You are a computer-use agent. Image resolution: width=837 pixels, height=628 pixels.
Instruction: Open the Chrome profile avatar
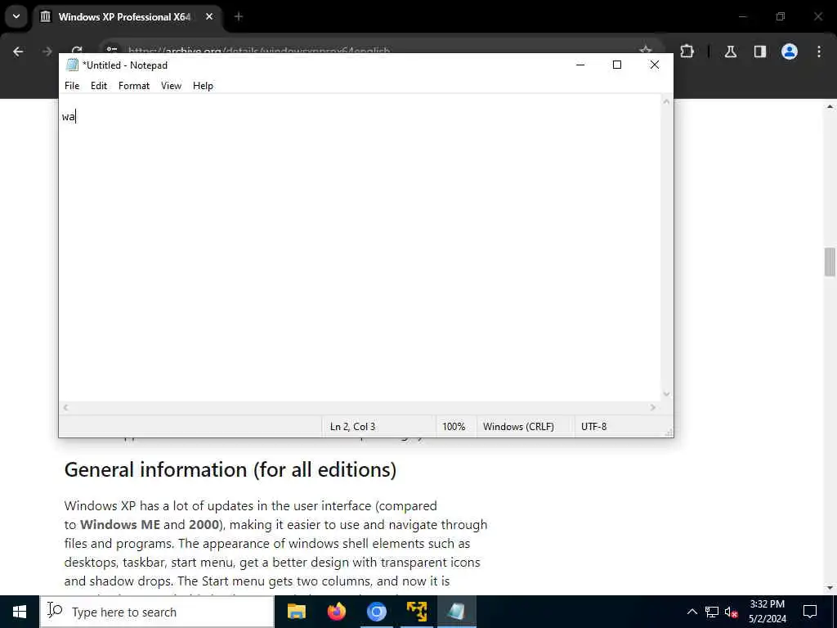(789, 52)
